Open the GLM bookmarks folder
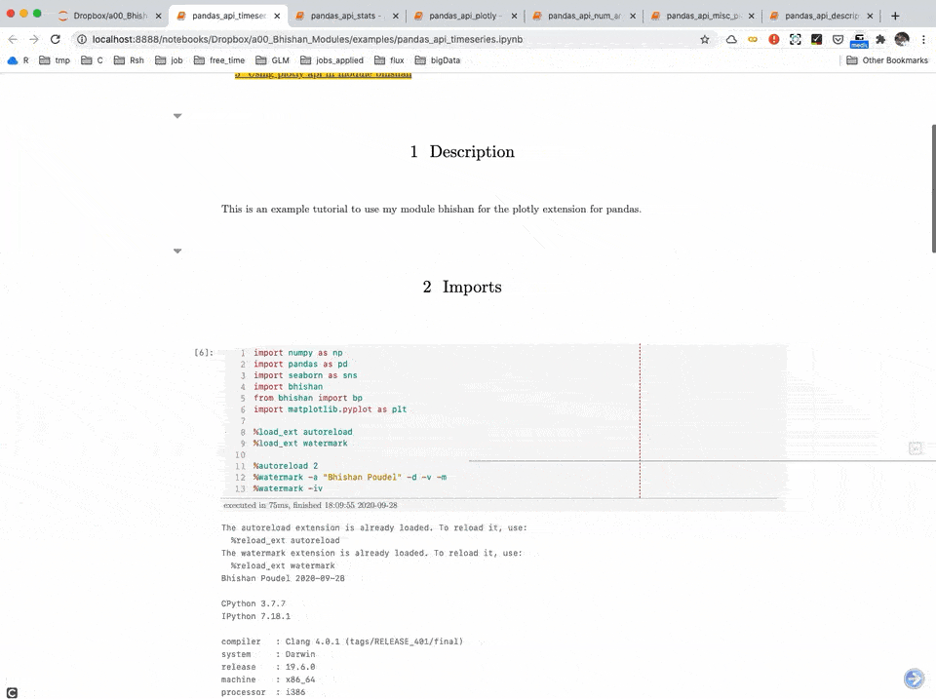 272,60
